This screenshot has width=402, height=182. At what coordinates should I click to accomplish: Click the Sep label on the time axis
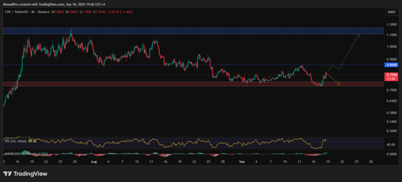click(242, 162)
